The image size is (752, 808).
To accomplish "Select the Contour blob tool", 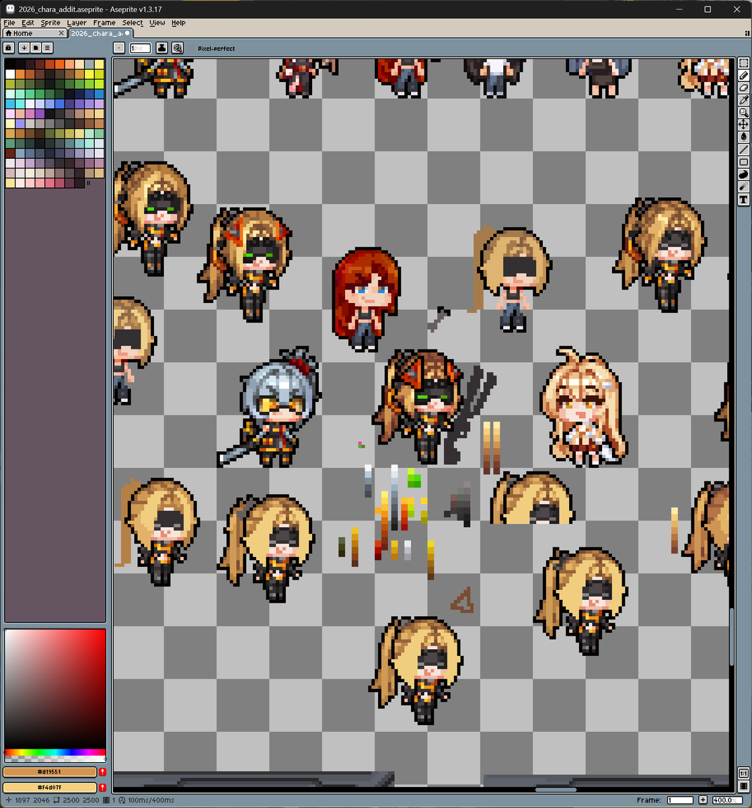I will pos(744,174).
